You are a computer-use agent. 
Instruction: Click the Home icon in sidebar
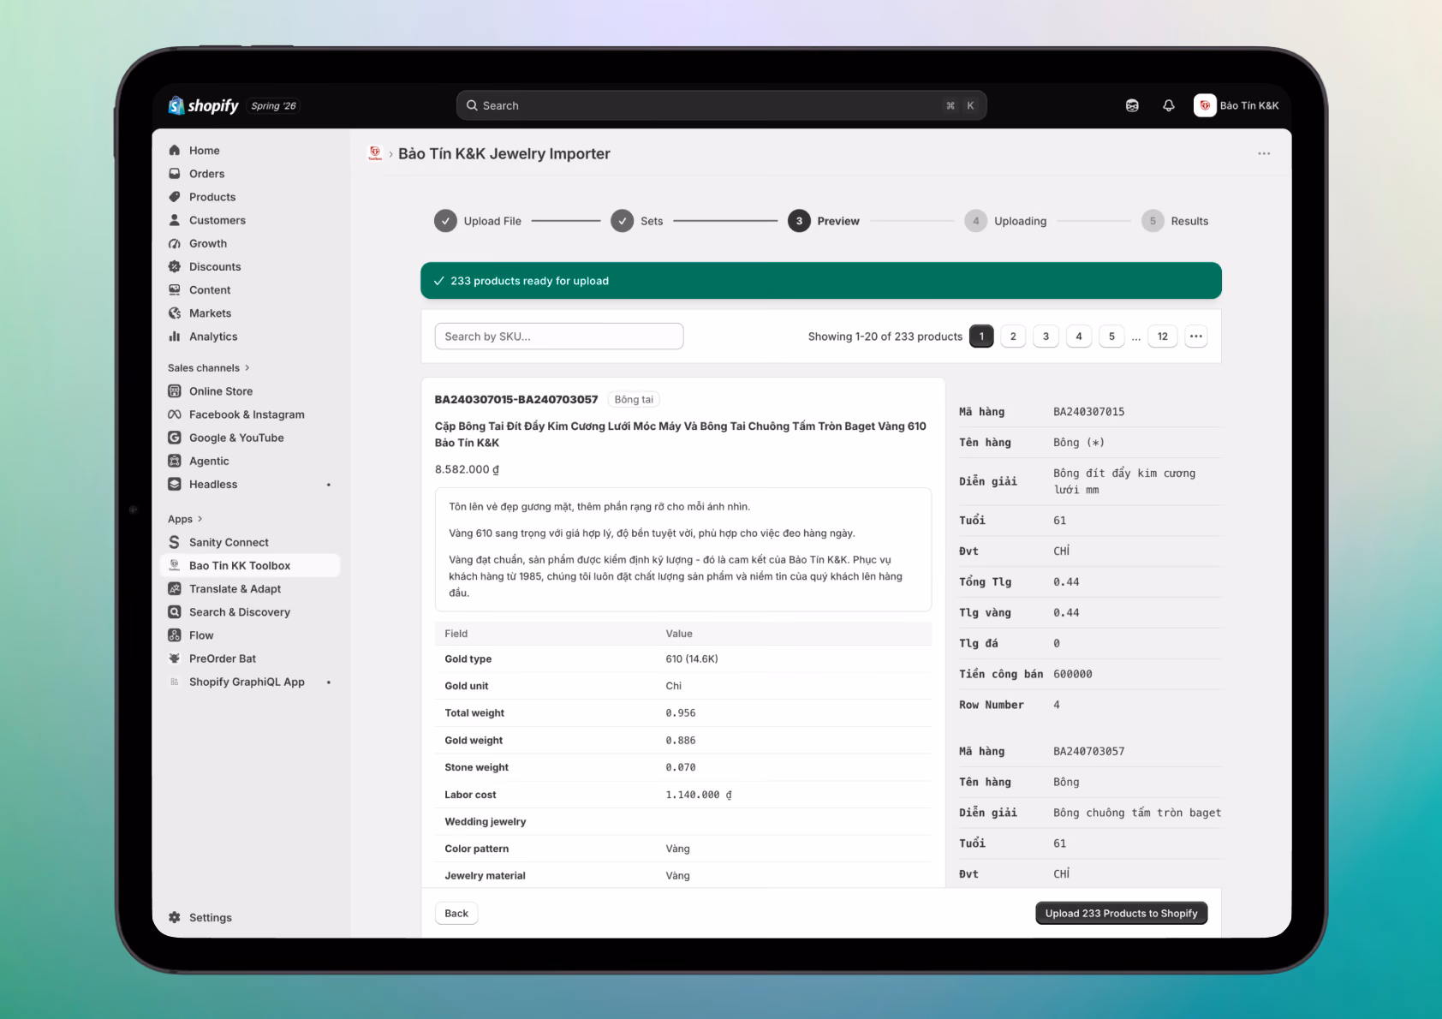(x=175, y=150)
